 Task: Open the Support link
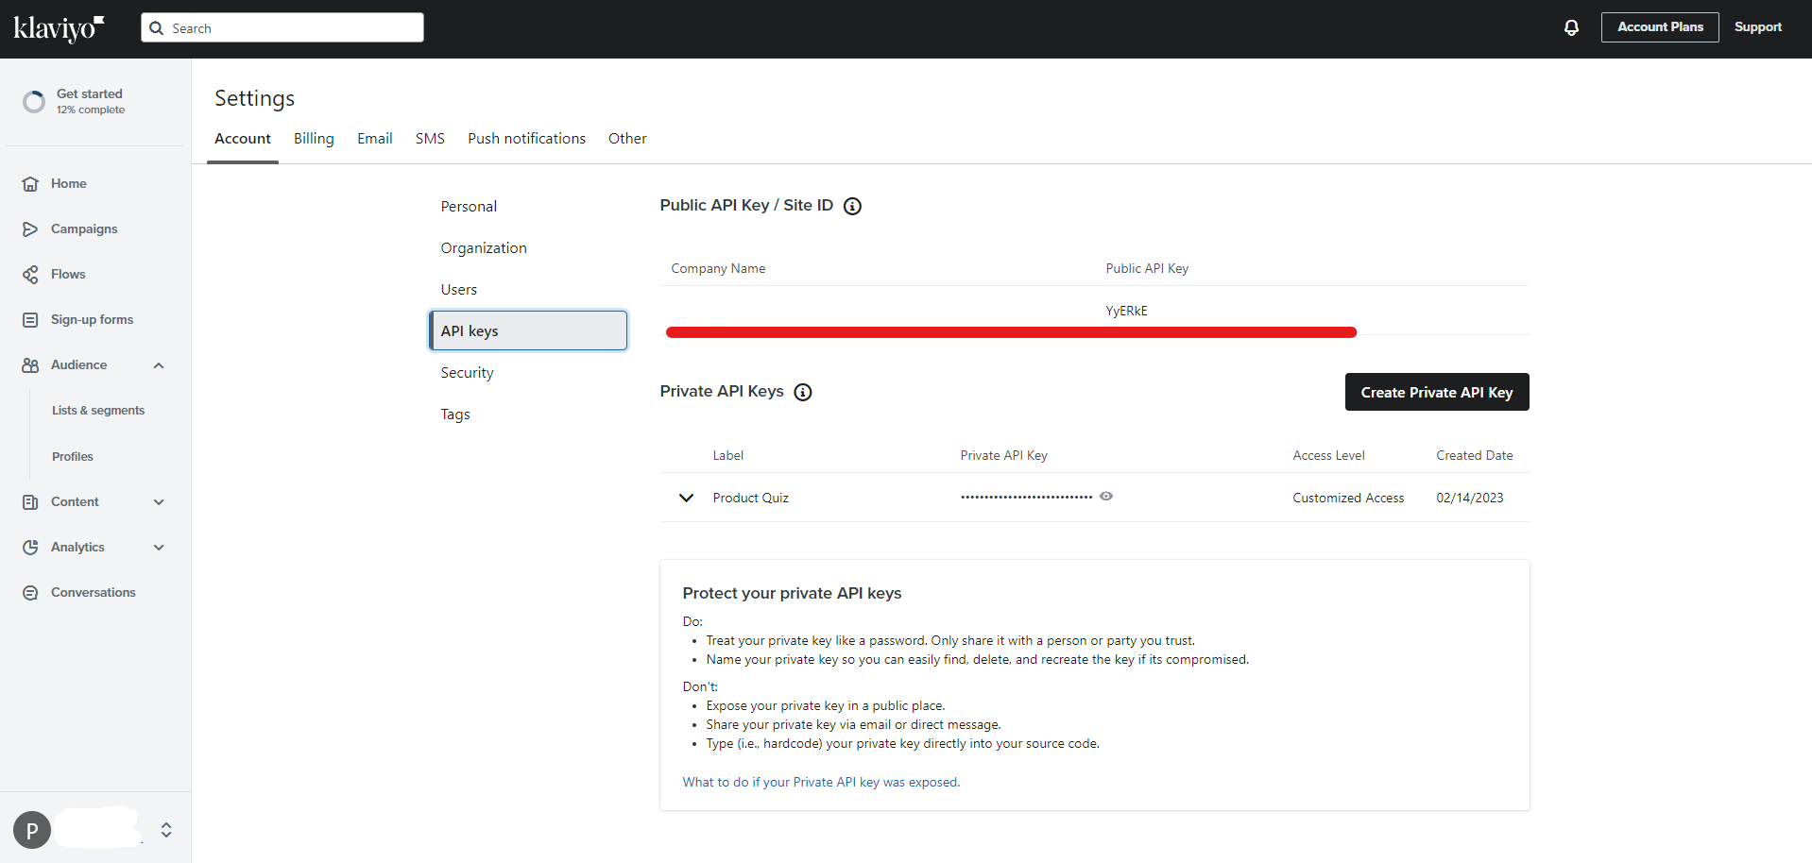tap(1758, 27)
